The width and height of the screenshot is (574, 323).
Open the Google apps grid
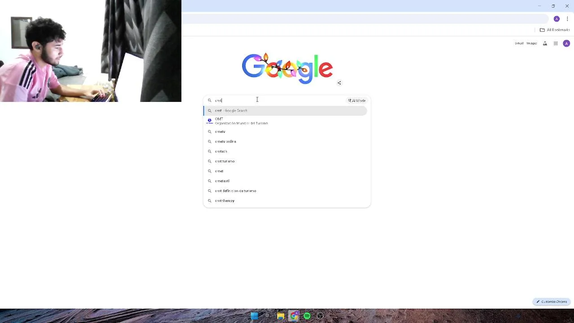point(556,44)
